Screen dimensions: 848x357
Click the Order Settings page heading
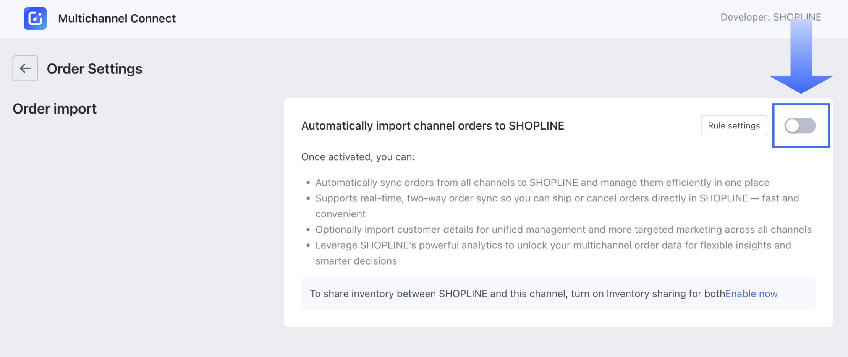coord(94,69)
